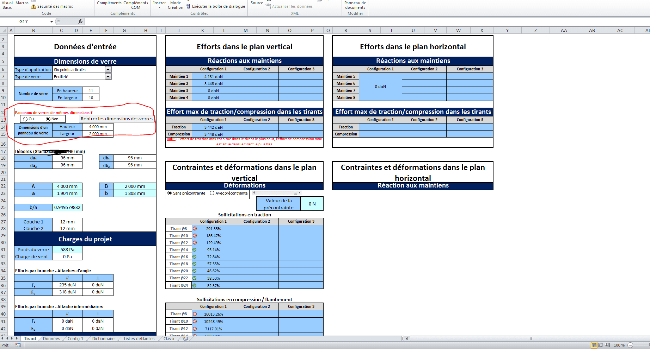This screenshot has height=349, width=650.
Task: Open the Classic sheet tab
Action: click(x=170, y=338)
